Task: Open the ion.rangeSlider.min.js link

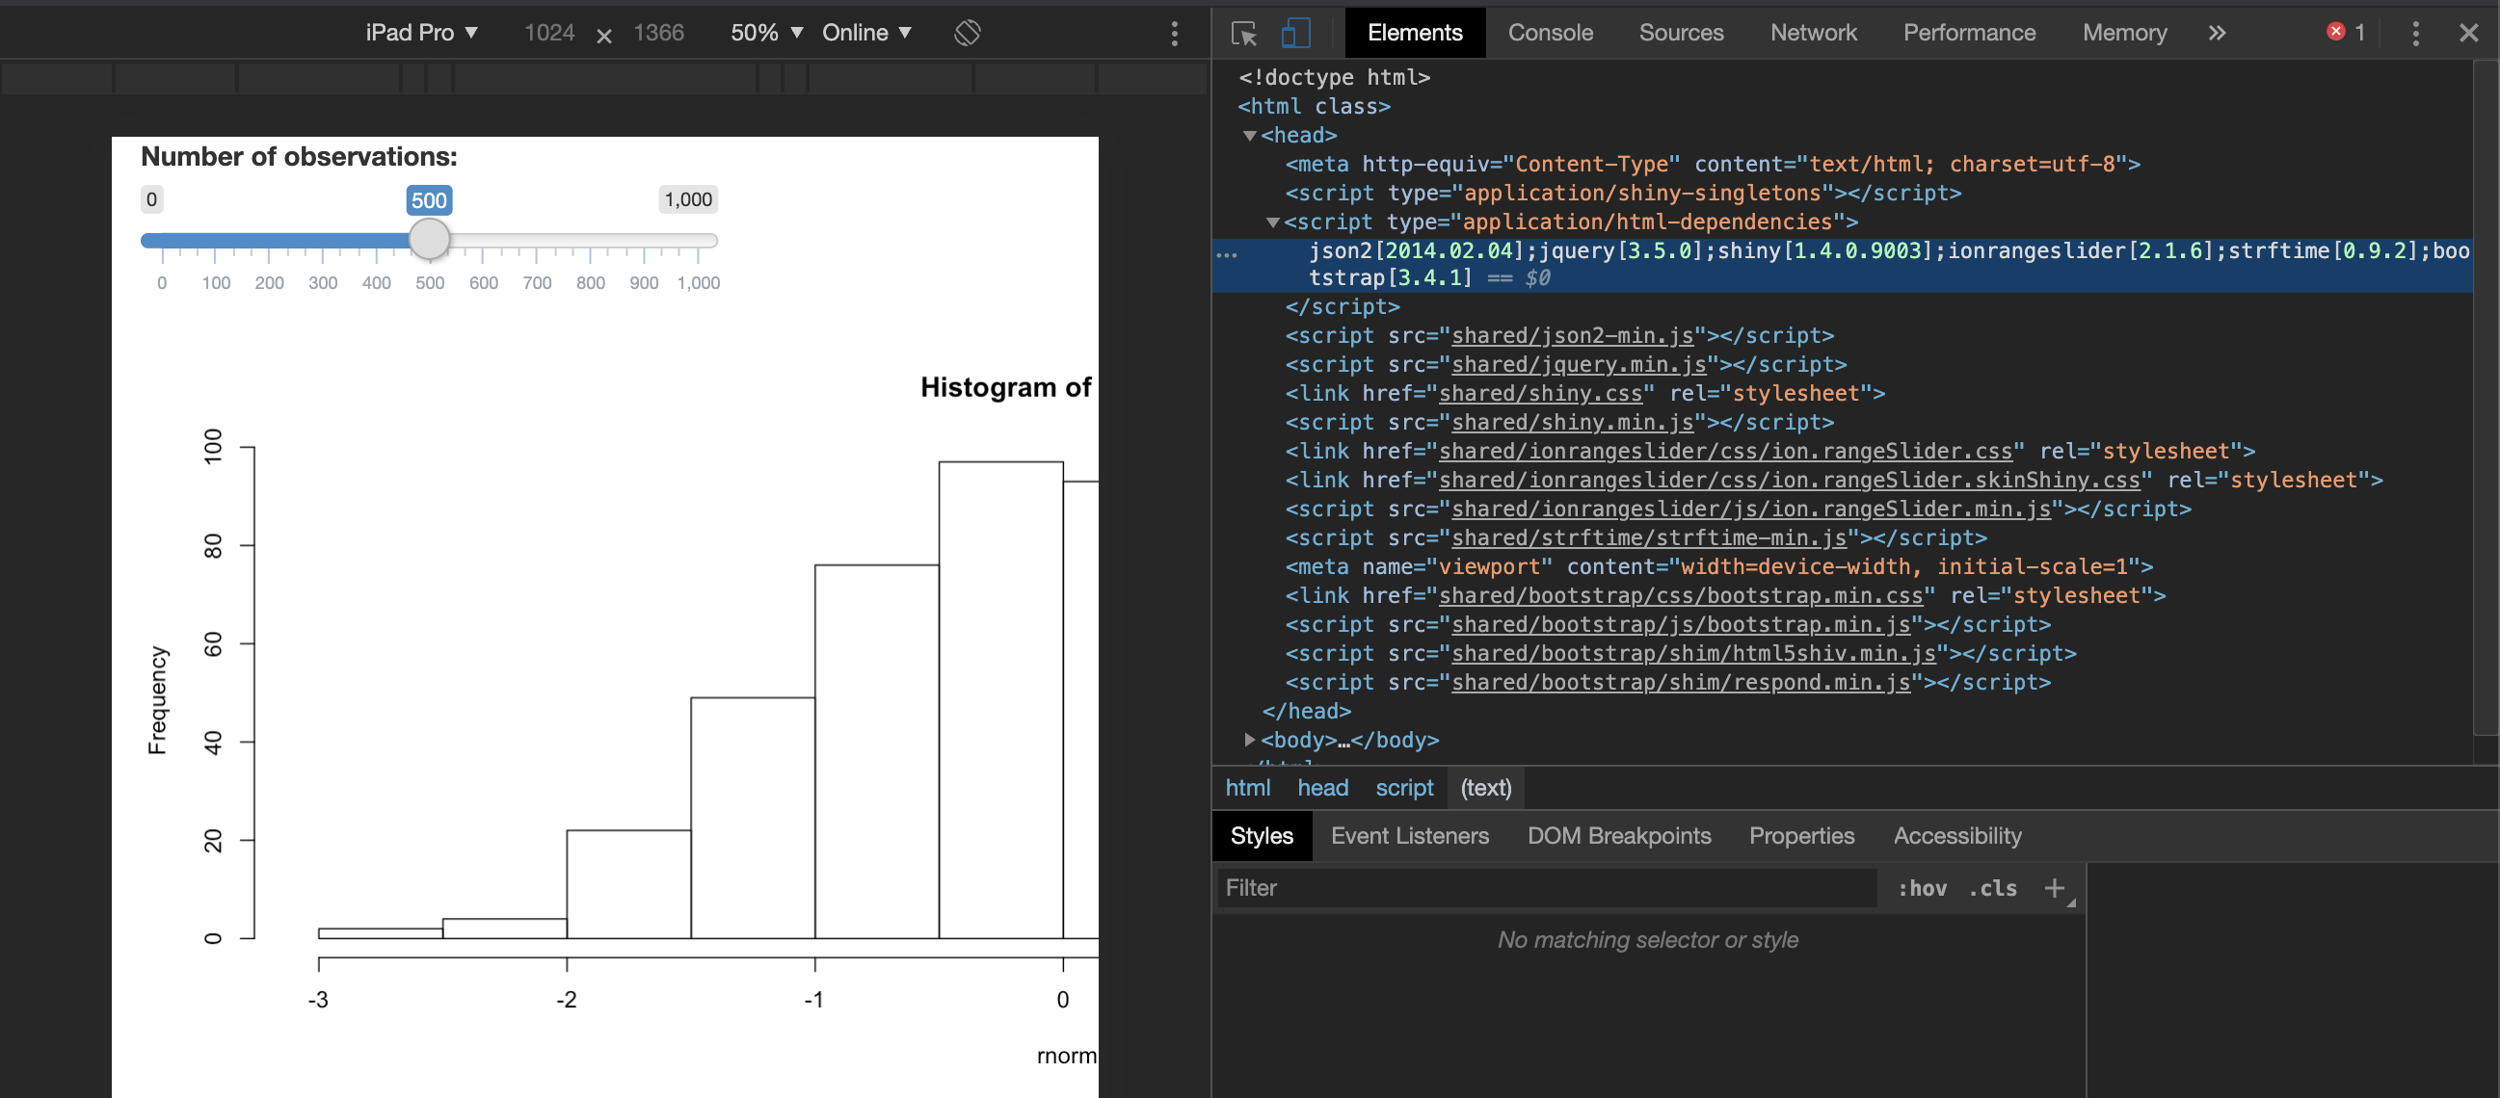Action: coord(1751,510)
